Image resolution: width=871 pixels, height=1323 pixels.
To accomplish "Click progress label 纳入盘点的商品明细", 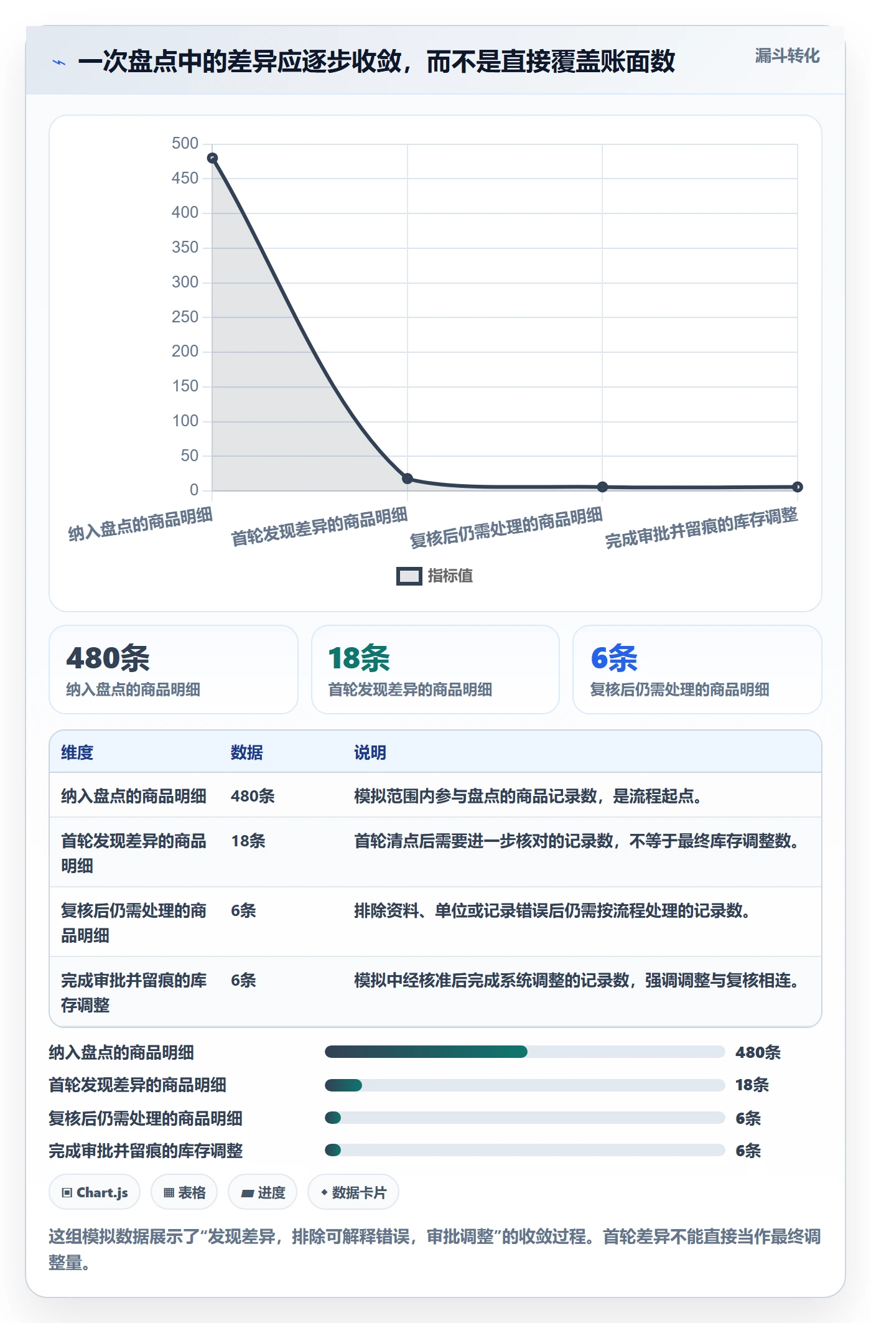I will [x=121, y=1052].
